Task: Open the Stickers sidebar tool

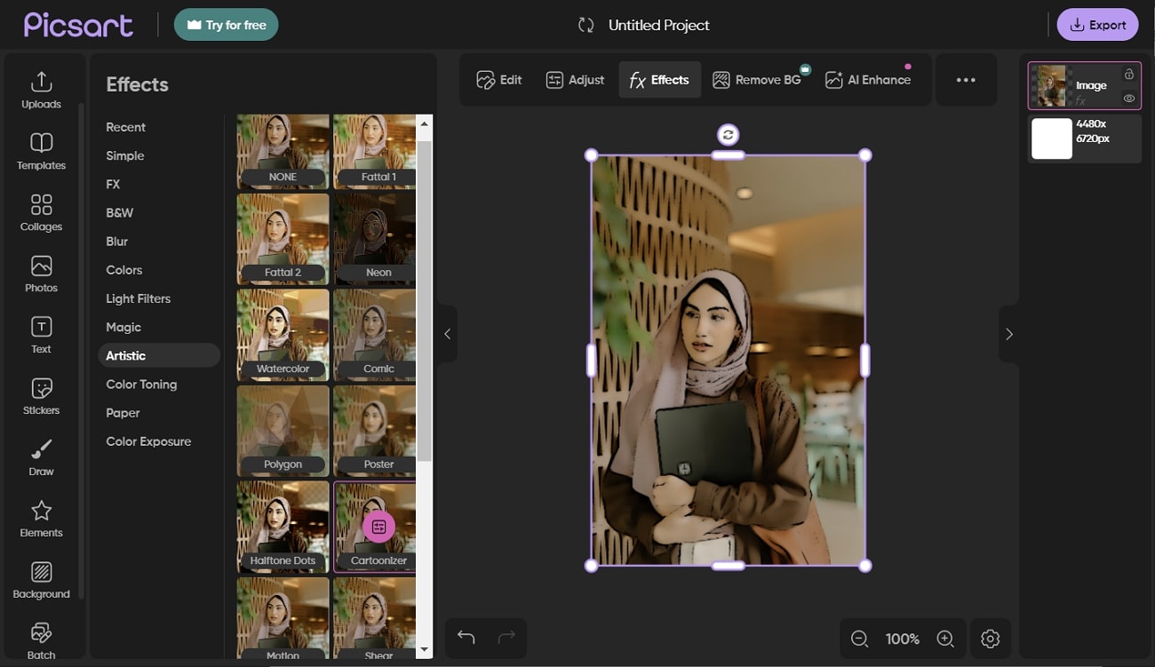Action: point(41,396)
